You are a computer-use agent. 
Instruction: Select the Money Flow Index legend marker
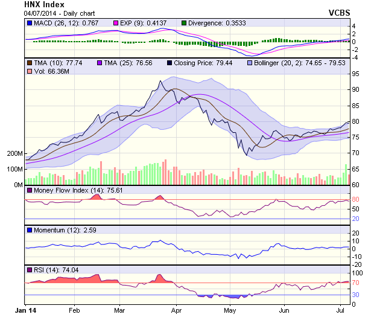point(29,190)
